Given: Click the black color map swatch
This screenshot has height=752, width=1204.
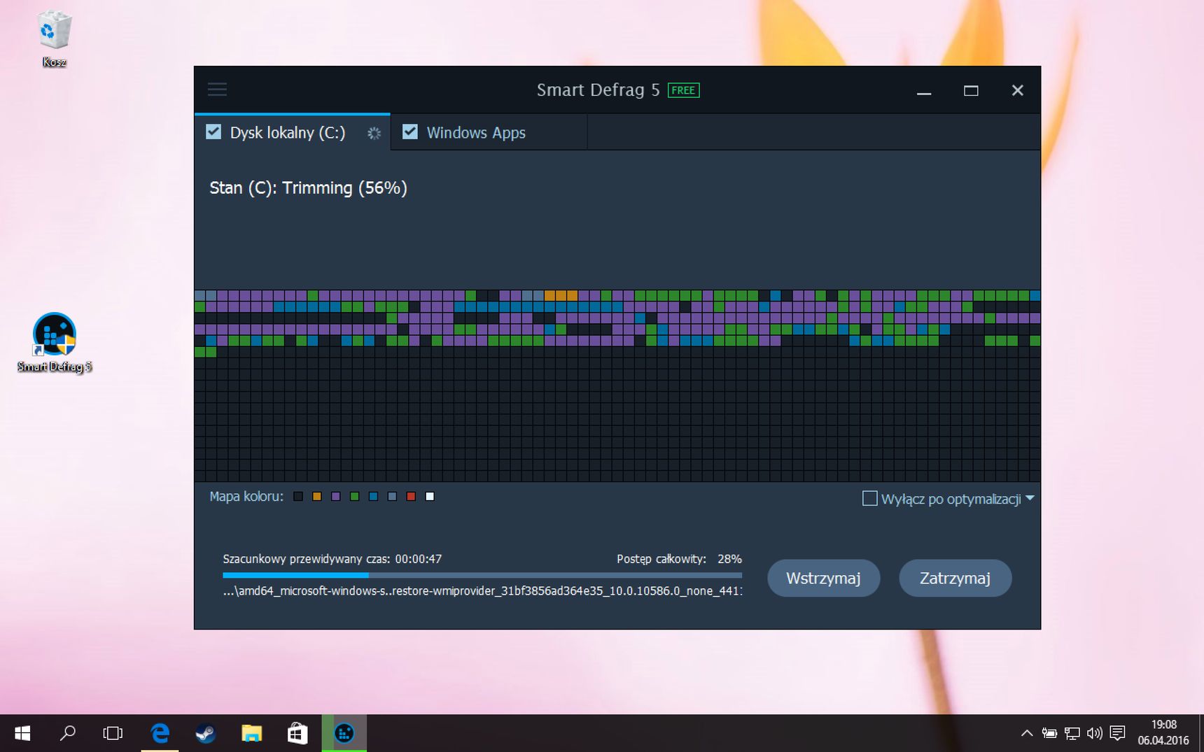Looking at the screenshot, I should [x=298, y=497].
